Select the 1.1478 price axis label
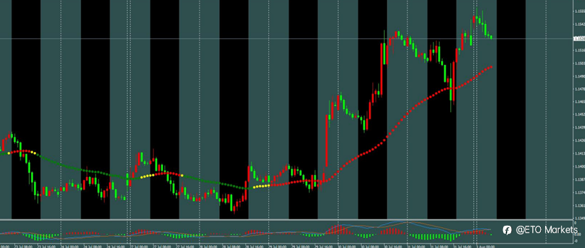The width and height of the screenshot is (585, 248). [x=580, y=89]
